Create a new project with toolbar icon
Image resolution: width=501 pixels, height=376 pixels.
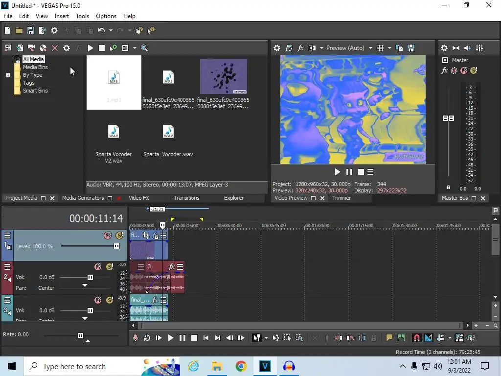pos(7,30)
